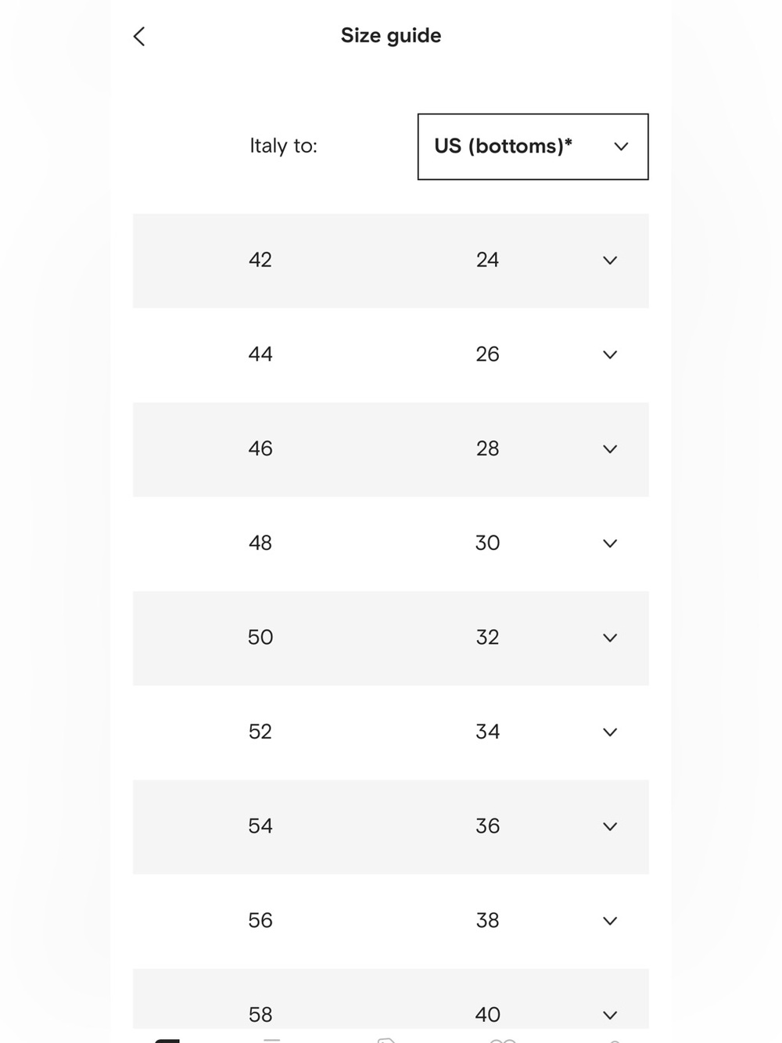Viewport: 782px width, 1043px height.
Task: Select the Italy size 42 number
Action: pos(260,260)
